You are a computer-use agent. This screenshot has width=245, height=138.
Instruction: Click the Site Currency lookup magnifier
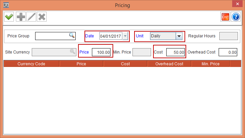pos(72,52)
